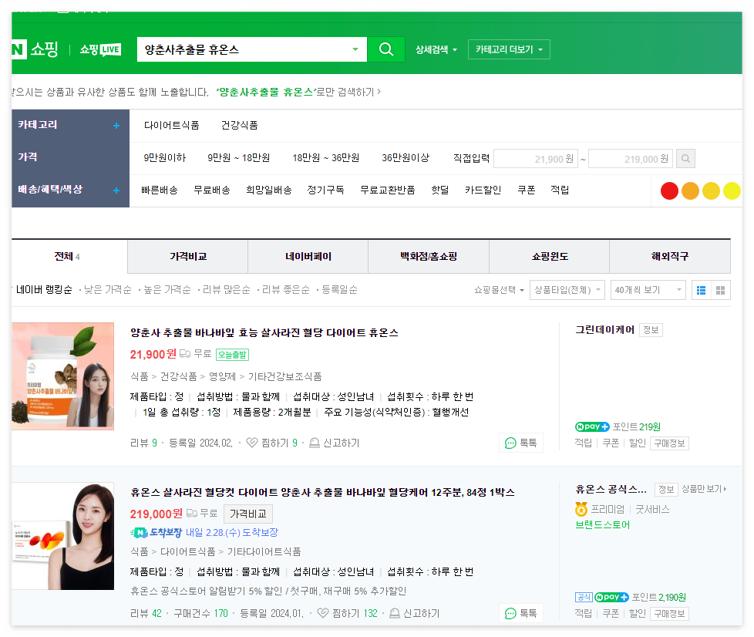Open search box suggestion dropdown arrow

click(x=355, y=49)
